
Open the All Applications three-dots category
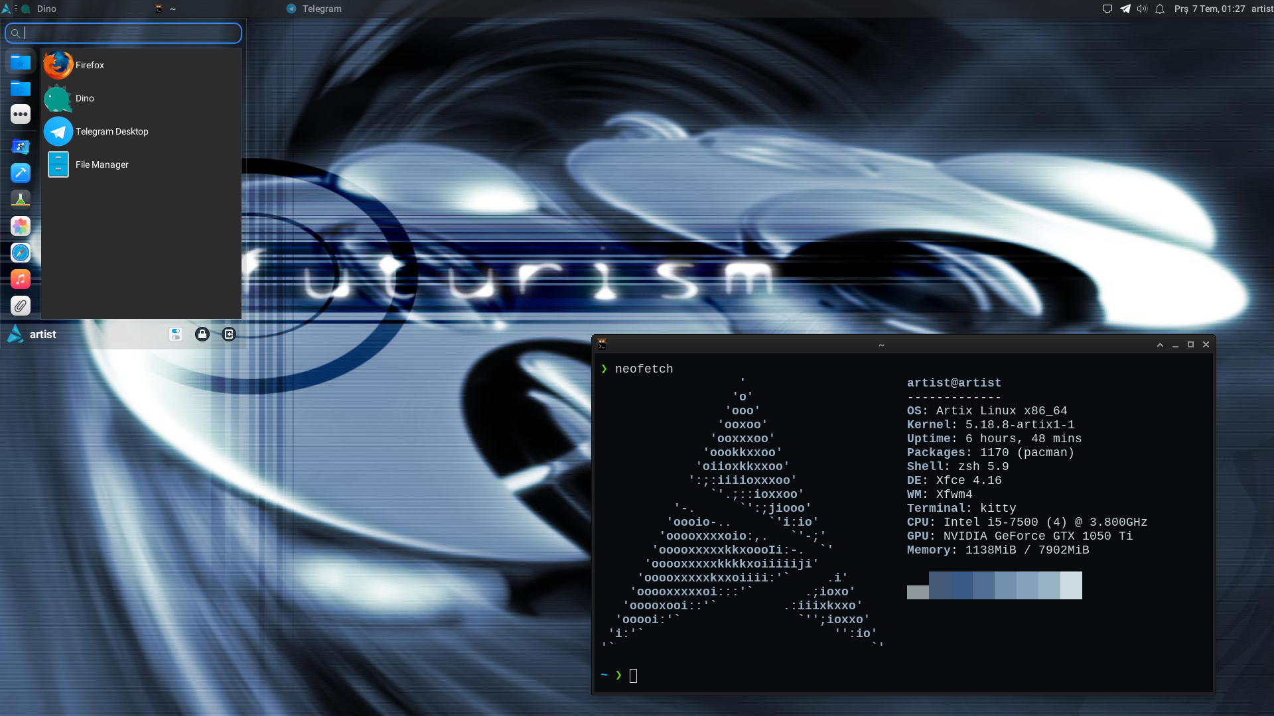(21, 114)
